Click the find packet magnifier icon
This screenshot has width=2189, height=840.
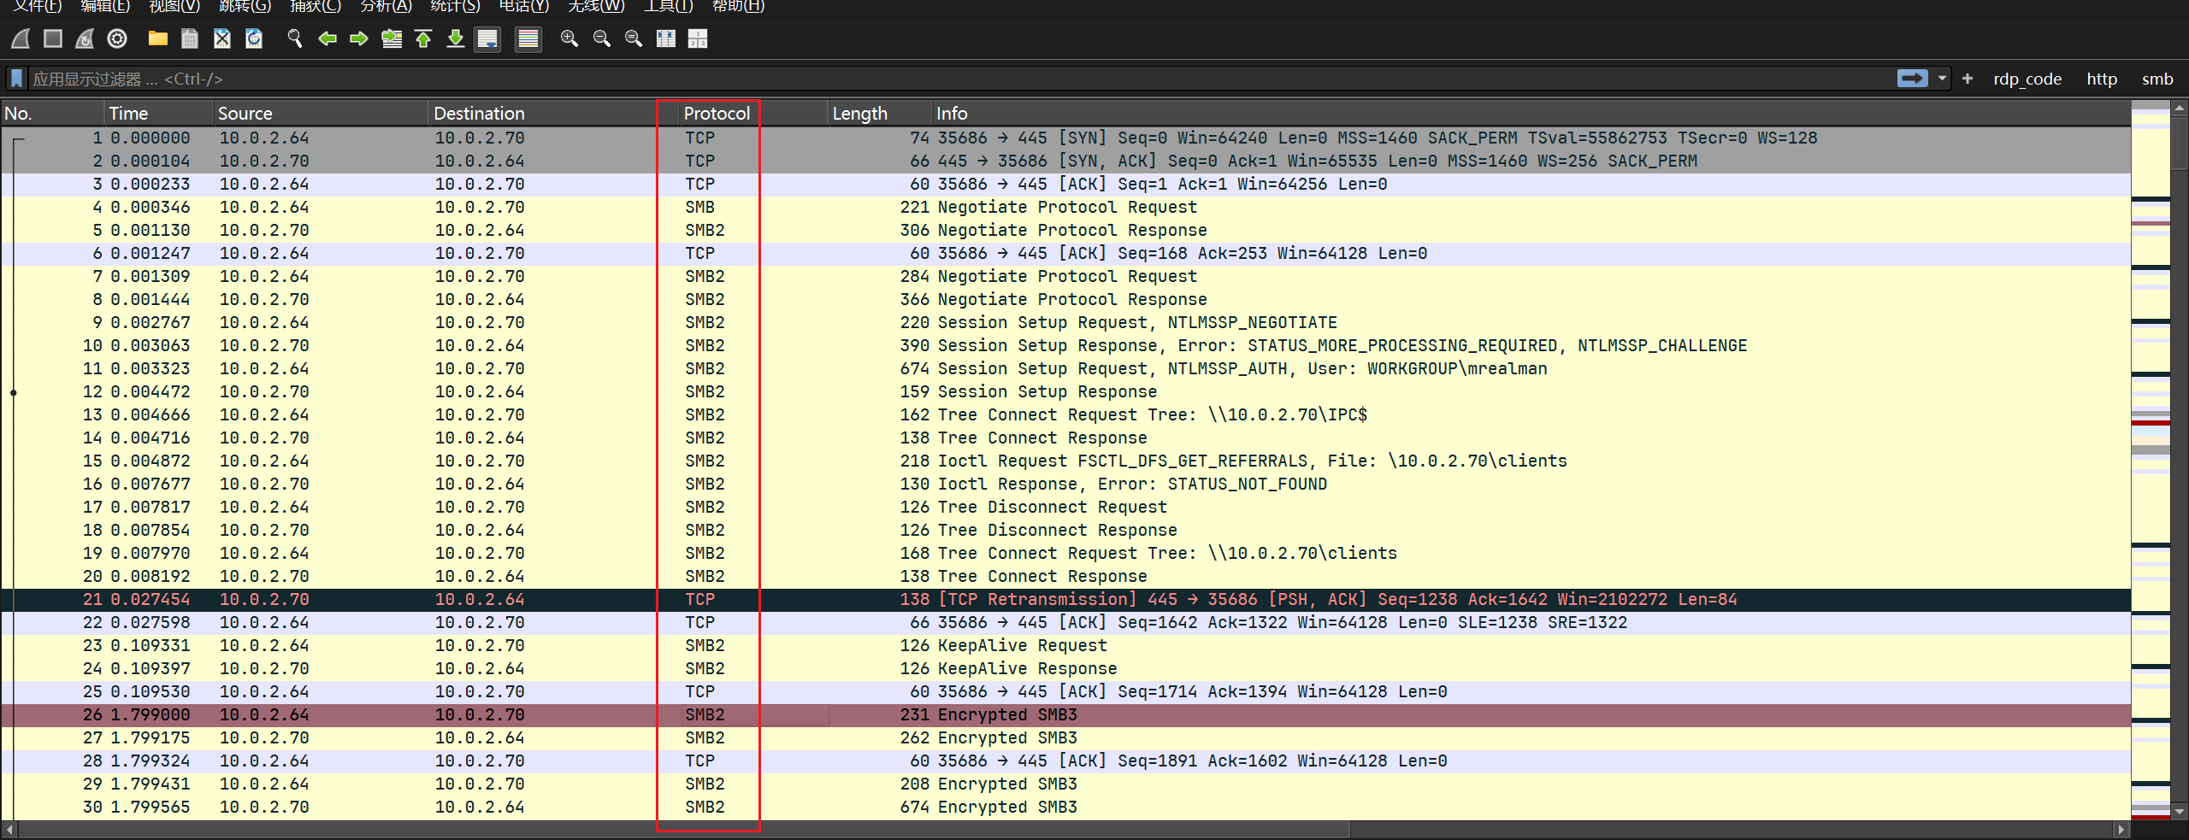click(295, 38)
